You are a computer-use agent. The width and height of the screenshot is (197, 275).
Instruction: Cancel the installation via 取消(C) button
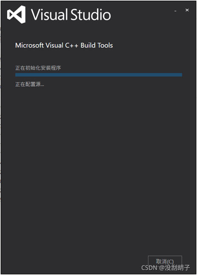(x=165, y=262)
